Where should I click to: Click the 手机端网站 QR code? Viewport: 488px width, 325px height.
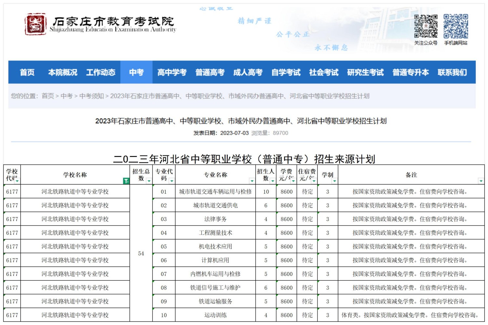tap(456, 26)
